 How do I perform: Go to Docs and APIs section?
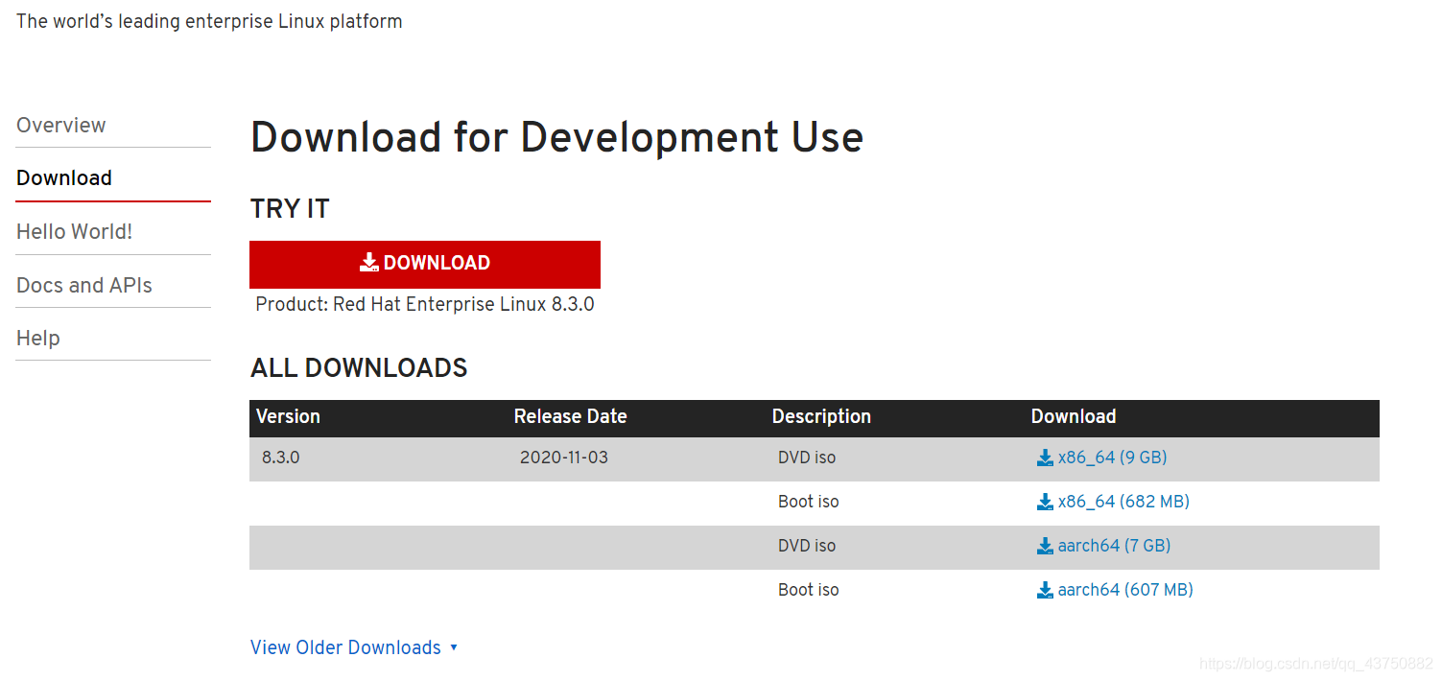pyautogui.click(x=84, y=286)
